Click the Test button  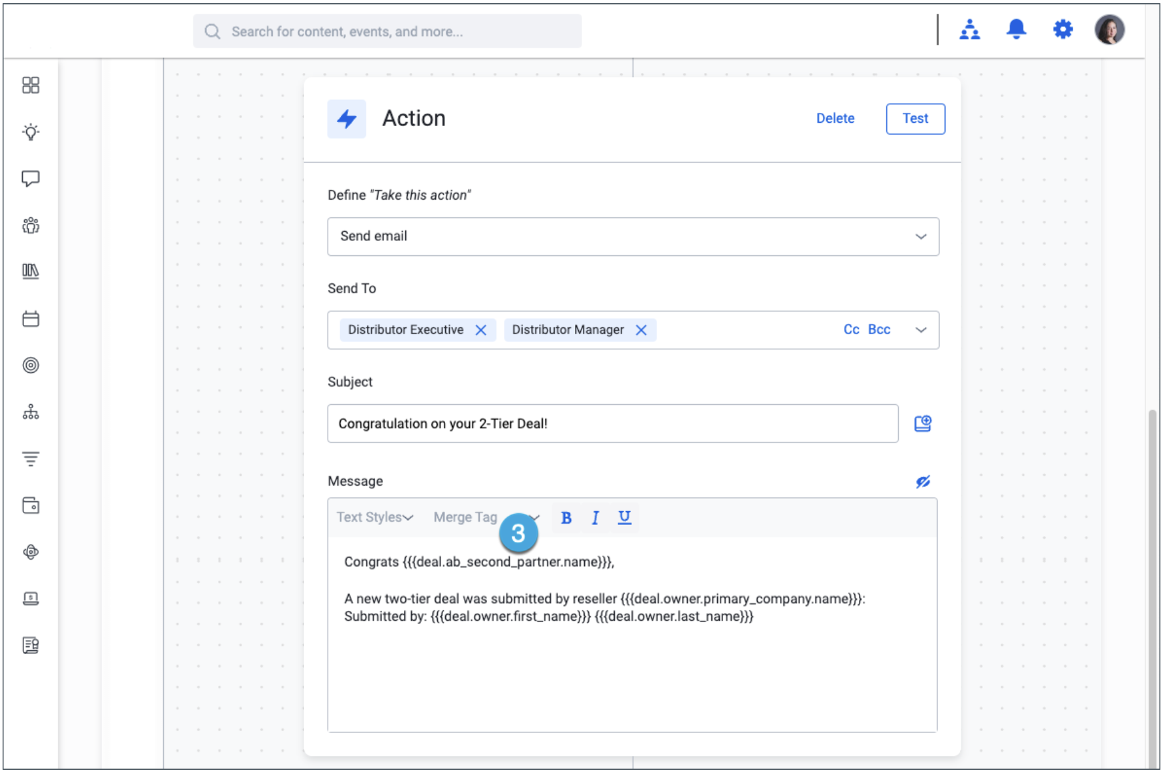click(x=915, y=119)
